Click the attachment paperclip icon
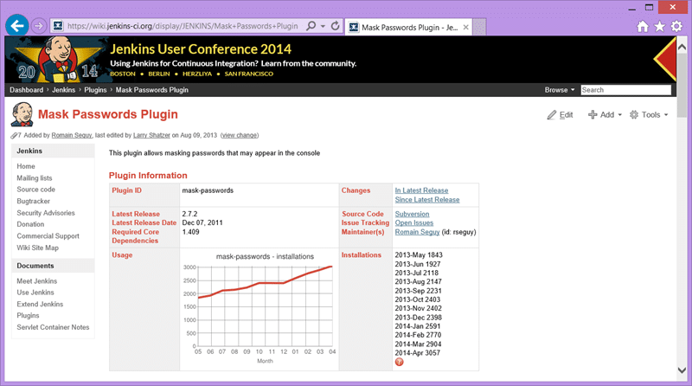692x386 pixels. click(x=14, y=136)
